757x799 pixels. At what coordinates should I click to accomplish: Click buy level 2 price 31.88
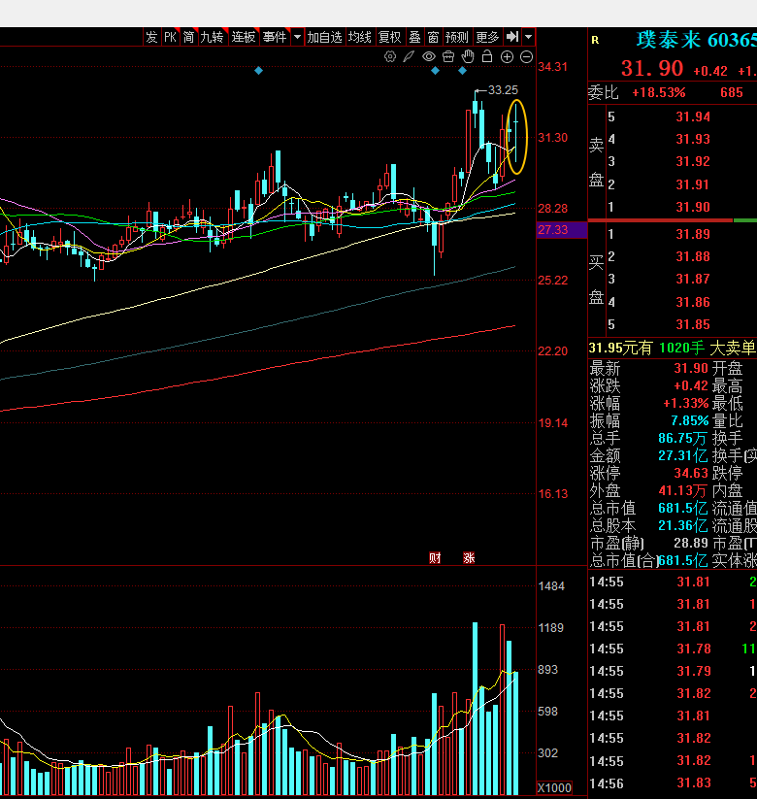pyautogui.click(x=693, y=256)
